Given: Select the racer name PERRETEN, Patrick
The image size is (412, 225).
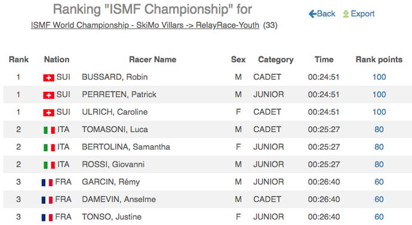Looking at the screenshot, I should [119, 94].
